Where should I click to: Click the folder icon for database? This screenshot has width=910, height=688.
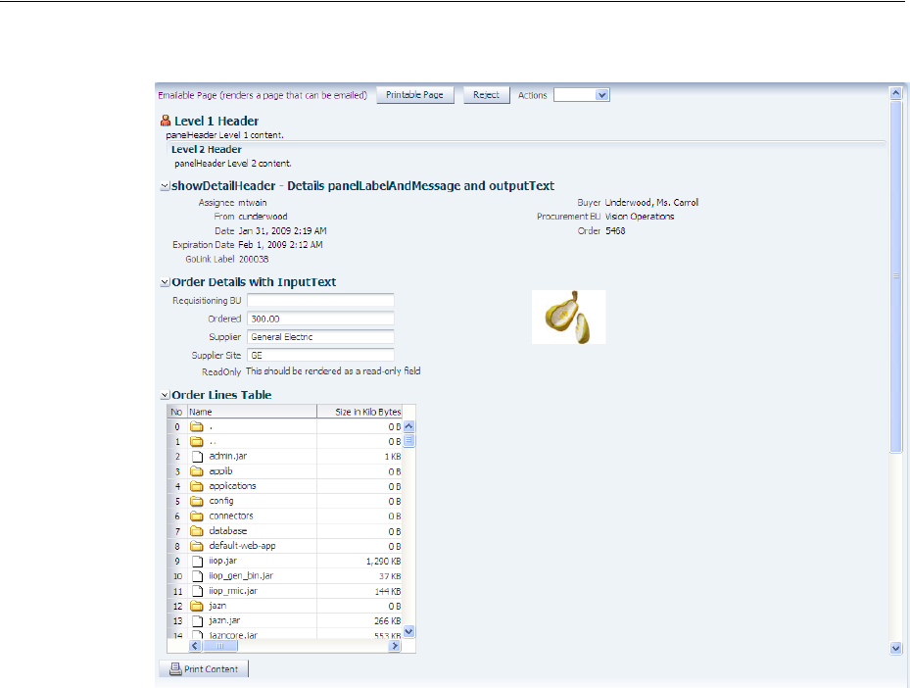coord(197,531)
